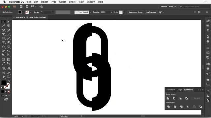211x118 pixels.
Task: Select the Column Graph tool
Action: pyautogui.click(x=8, y=68)
